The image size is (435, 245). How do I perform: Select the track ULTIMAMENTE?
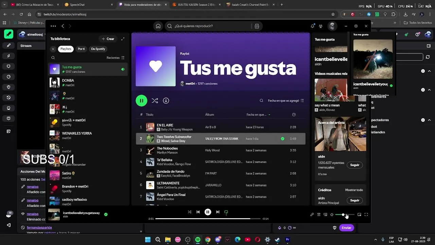[221, 185]
